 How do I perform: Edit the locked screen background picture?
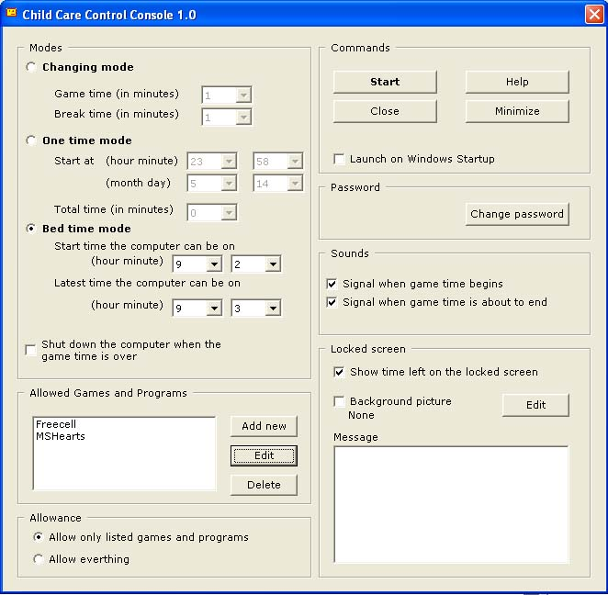coord(535,405)
